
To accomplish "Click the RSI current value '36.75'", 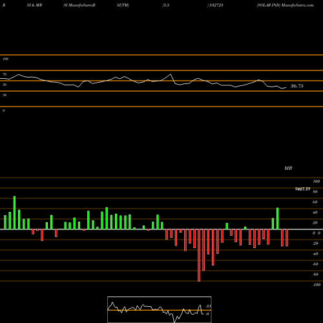I will (297, 86).
